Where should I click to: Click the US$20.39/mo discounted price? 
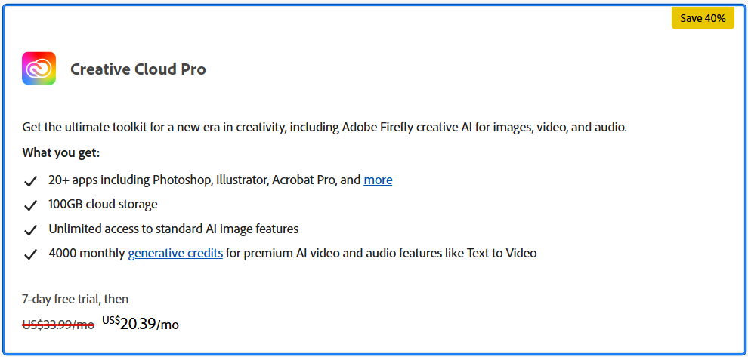coord(141,323)
